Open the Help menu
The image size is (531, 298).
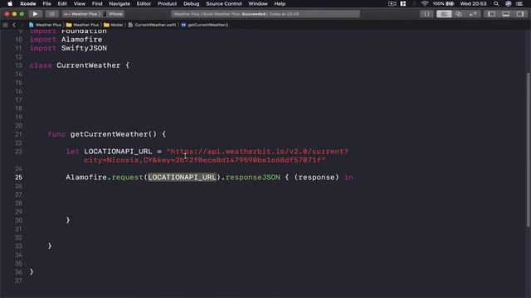[x=280, y=3]
